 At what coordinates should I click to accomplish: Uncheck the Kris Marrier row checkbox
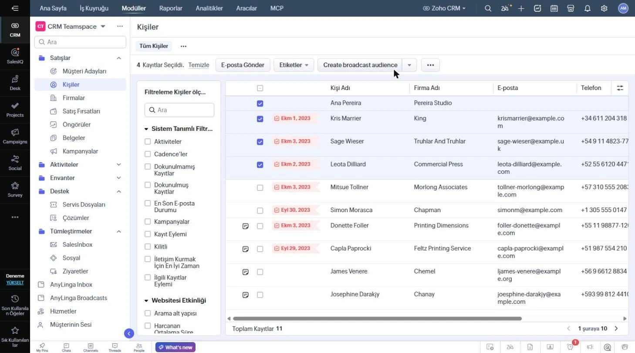coord(260,119)
